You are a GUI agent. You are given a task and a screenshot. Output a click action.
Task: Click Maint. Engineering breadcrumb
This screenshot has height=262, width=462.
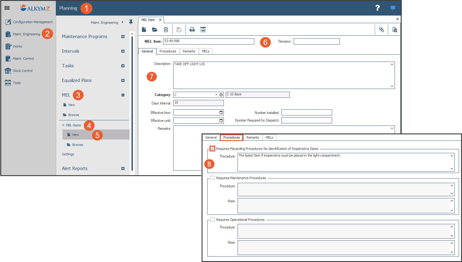tap(104, 23)
